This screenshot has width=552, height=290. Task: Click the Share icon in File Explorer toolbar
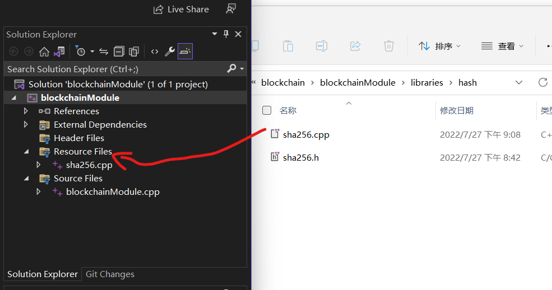click(x=355, y=46)
